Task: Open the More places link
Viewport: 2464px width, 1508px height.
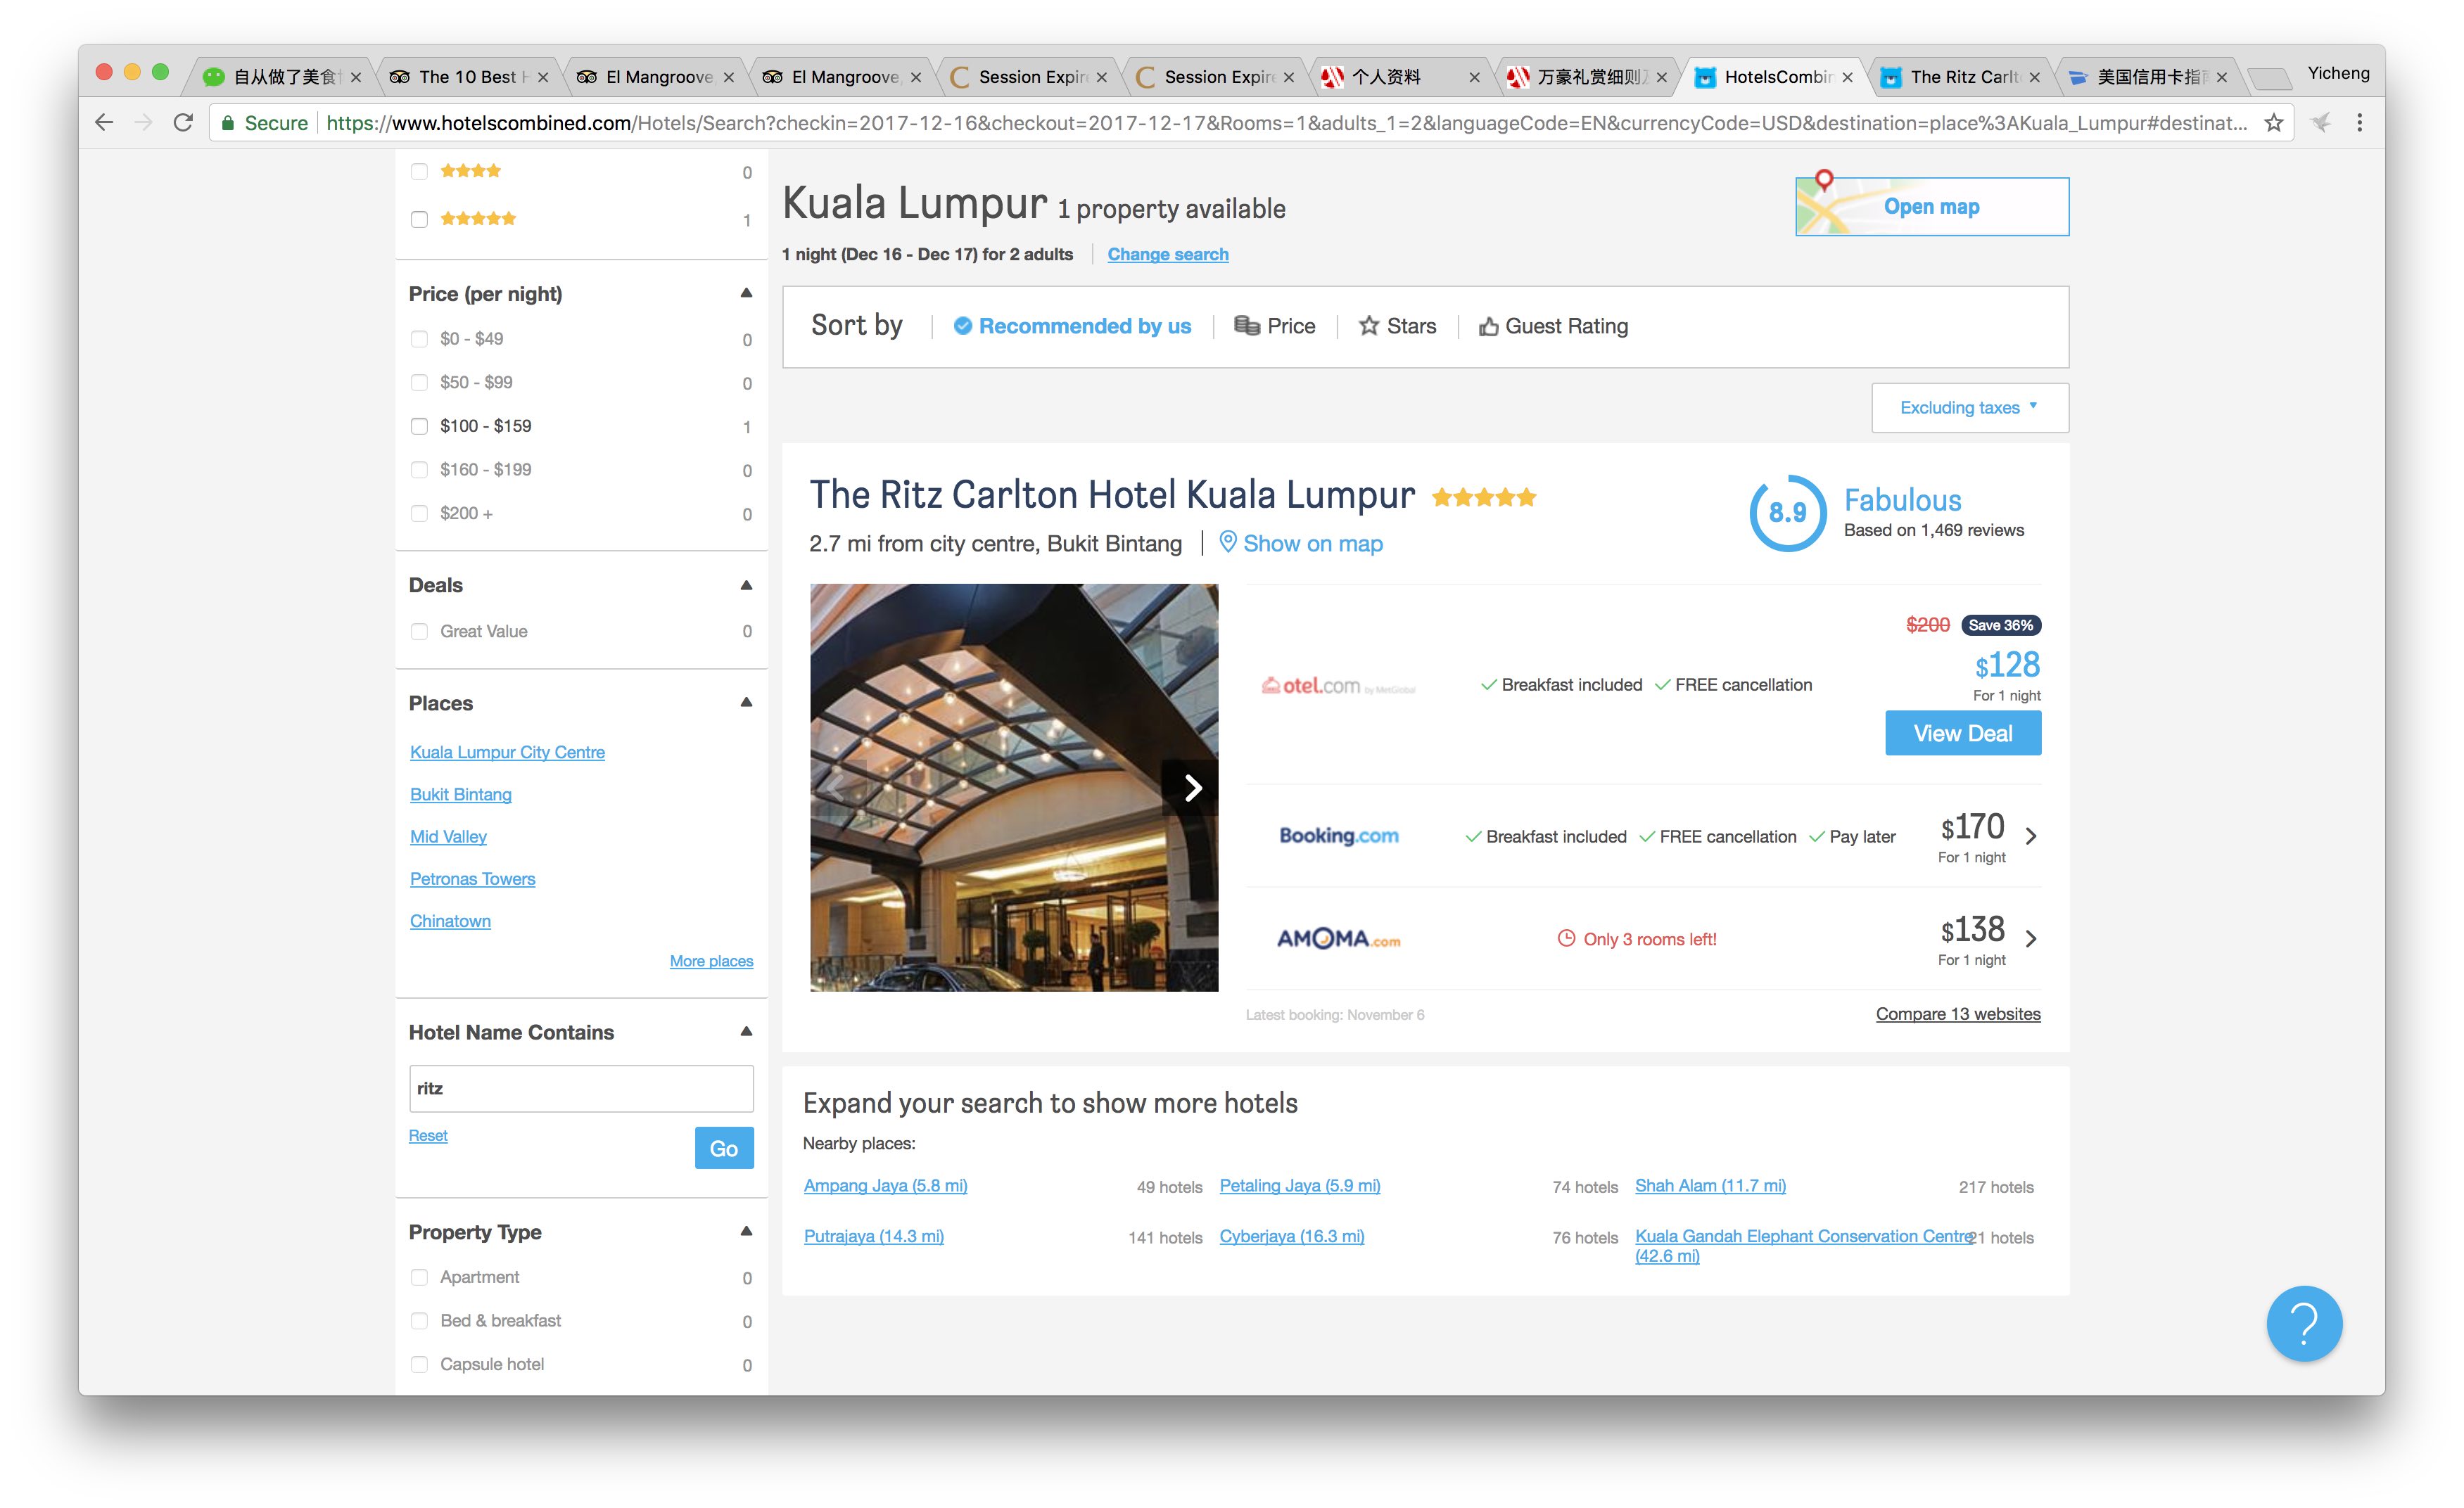Action: 711,960
